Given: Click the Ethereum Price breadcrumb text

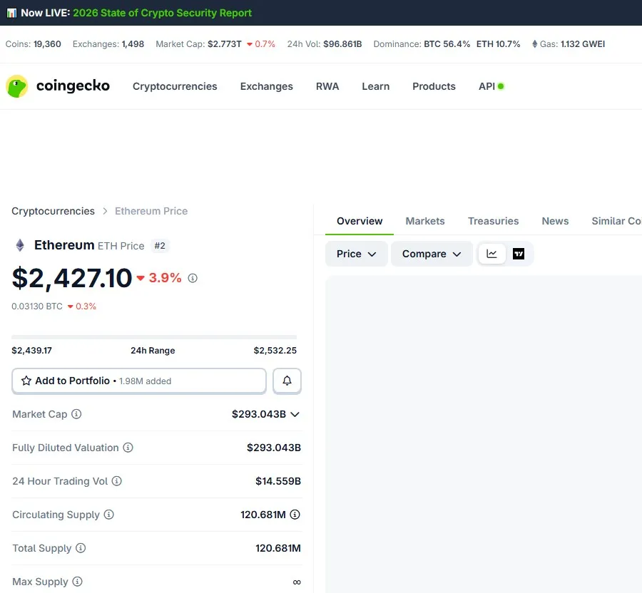Looking at the screenshot, I should click(151, 211).
